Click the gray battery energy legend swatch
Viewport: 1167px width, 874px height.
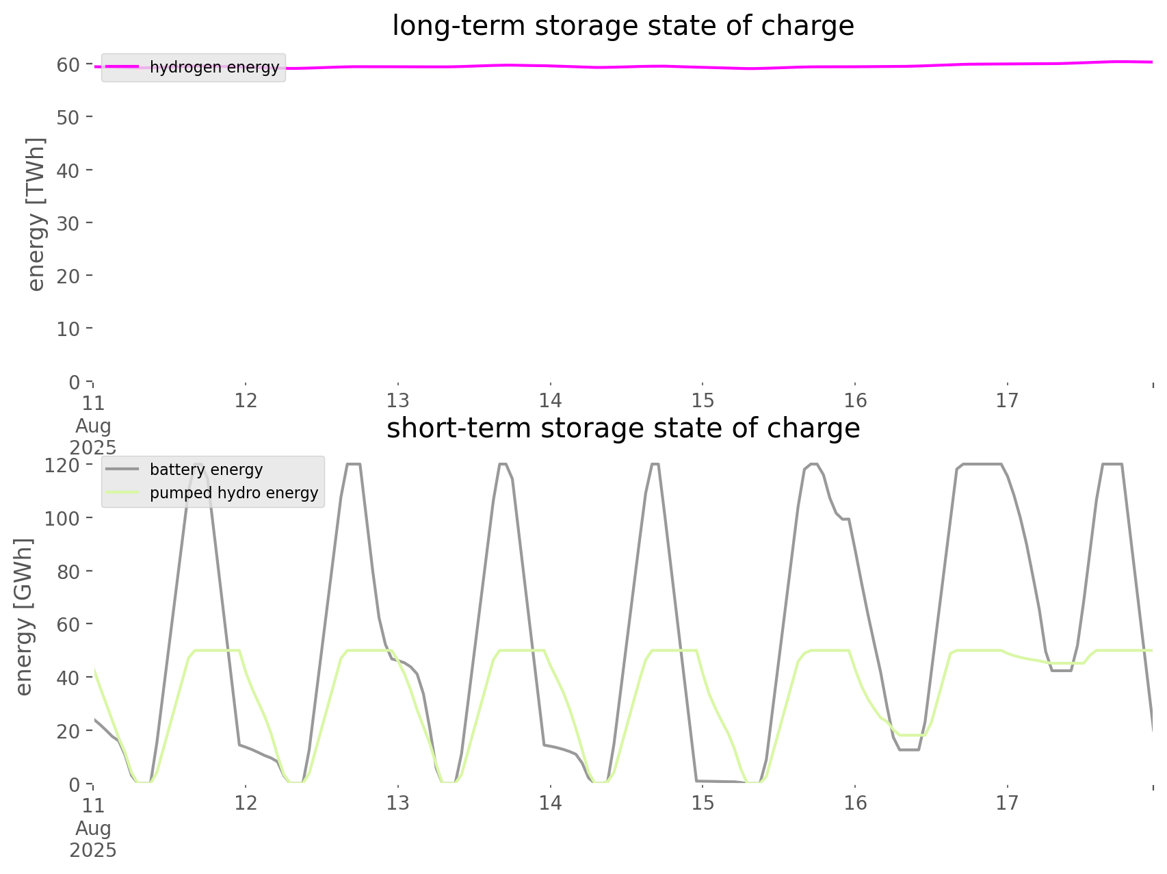[123, 469]
